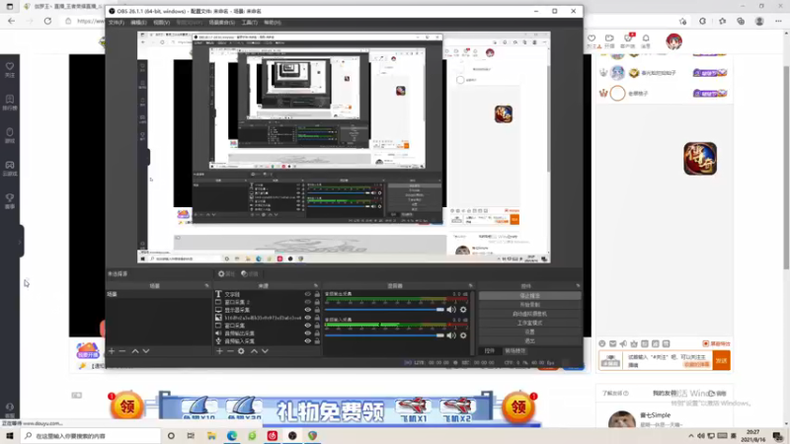This screenshot has height=444, width=790.
Task: Pop out the Scenes dock with its header icon
Action: 207,286
